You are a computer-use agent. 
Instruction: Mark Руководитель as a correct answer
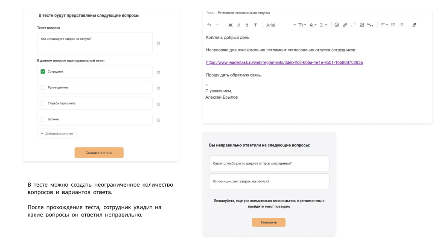(43, 88)
